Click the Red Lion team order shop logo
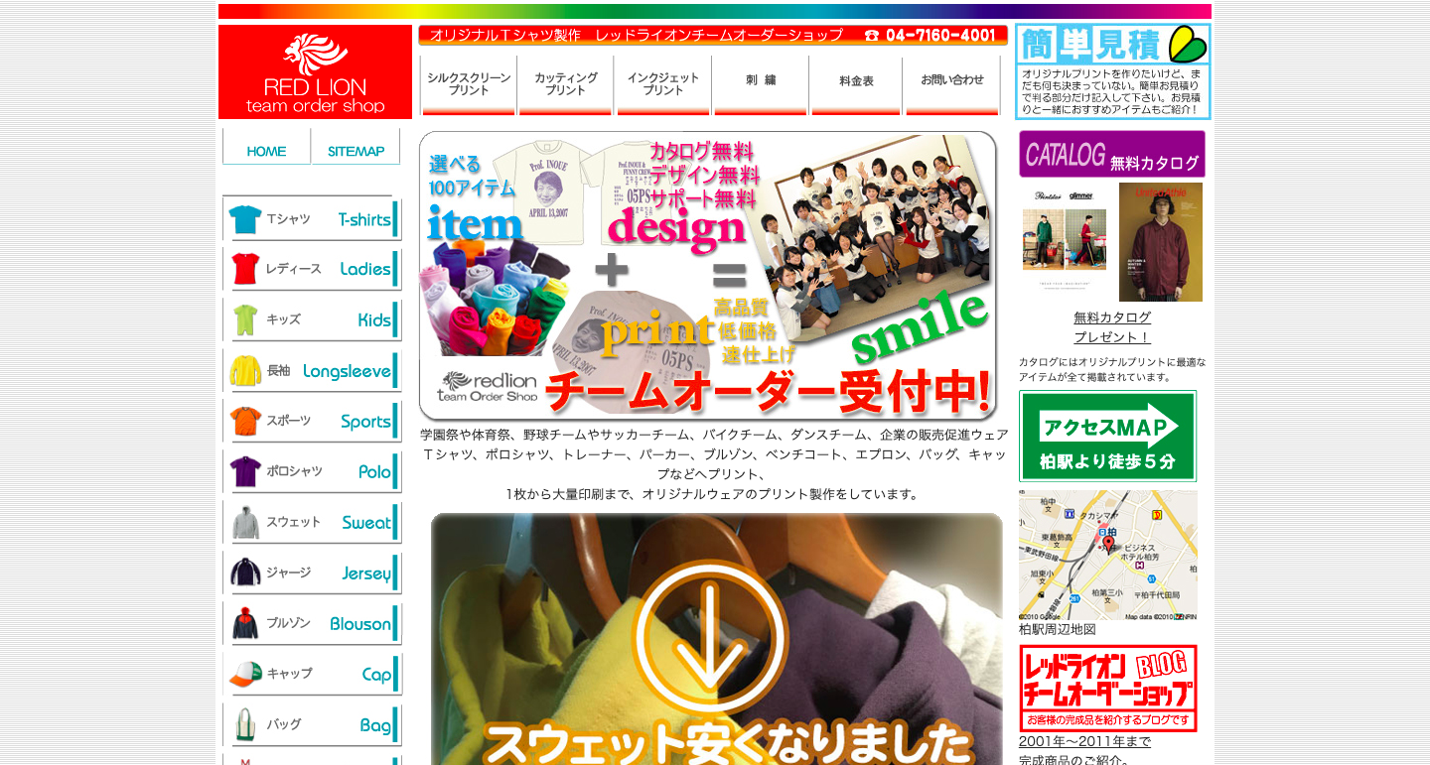The height and width of the screenshot is (765, 1430). [x=315, y=72]
